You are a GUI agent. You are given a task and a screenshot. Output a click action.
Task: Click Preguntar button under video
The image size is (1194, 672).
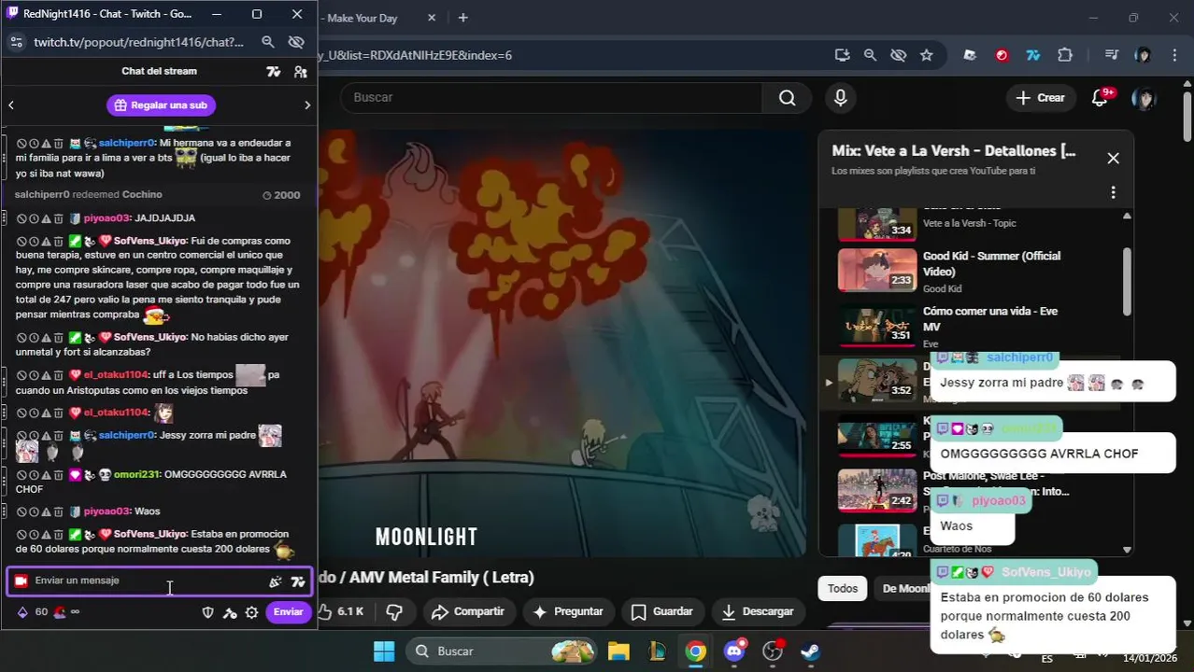[x=567, y=611]
